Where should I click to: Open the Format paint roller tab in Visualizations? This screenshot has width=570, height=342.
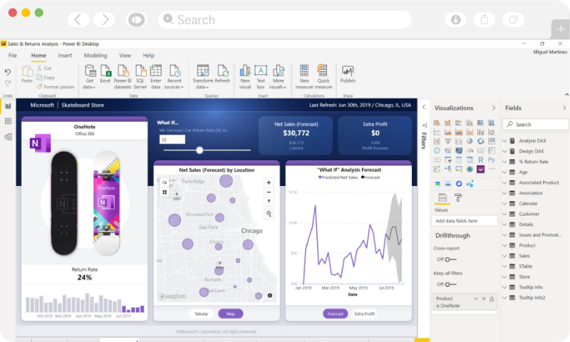click(458, 197)
